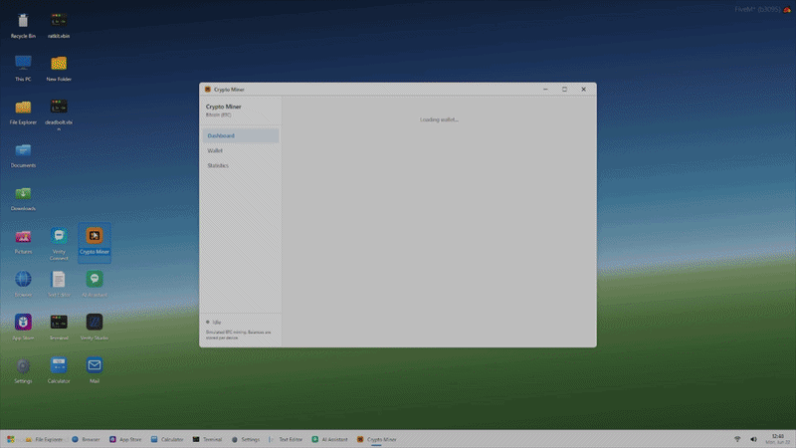The image size is (796, 448).
Task: Open the Mail desktop icon
Action: 94,371
